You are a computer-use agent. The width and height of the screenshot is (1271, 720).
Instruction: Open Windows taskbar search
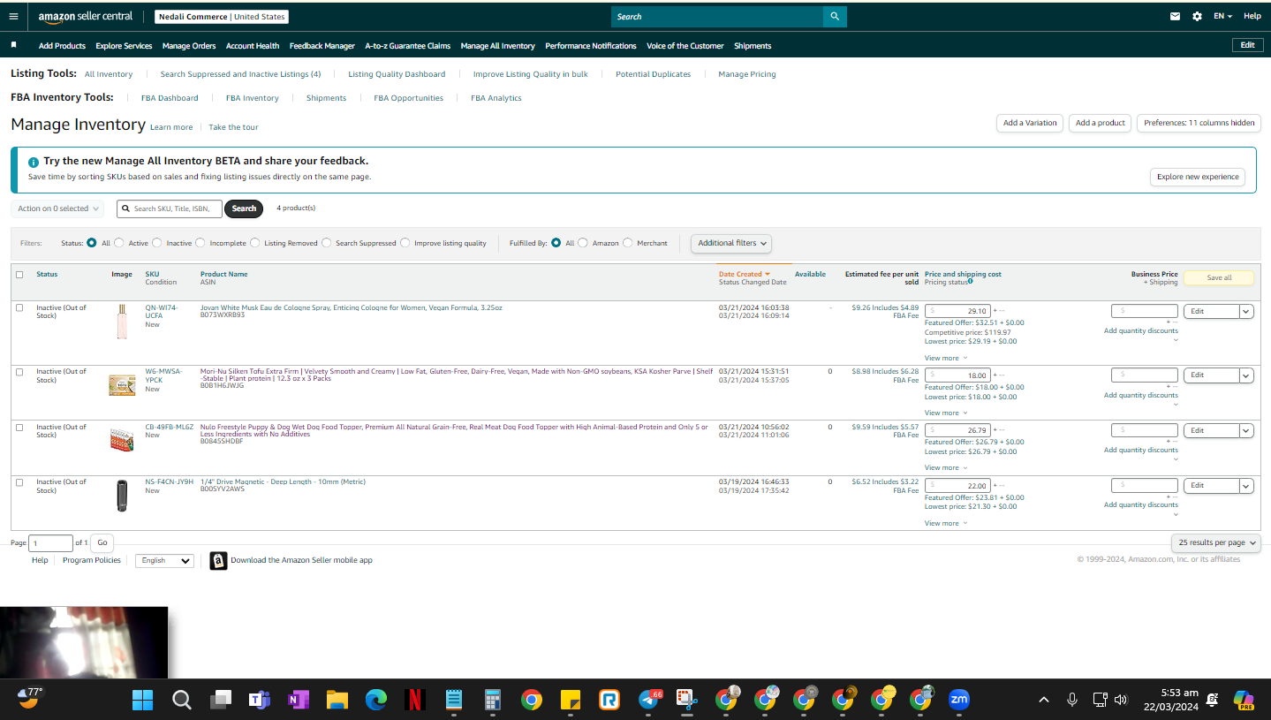coord(181,701)
